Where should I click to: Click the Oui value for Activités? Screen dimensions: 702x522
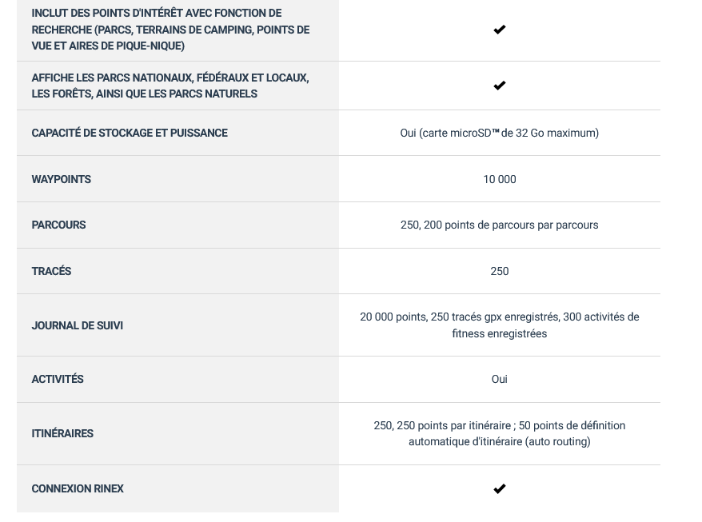pos(499,379)
